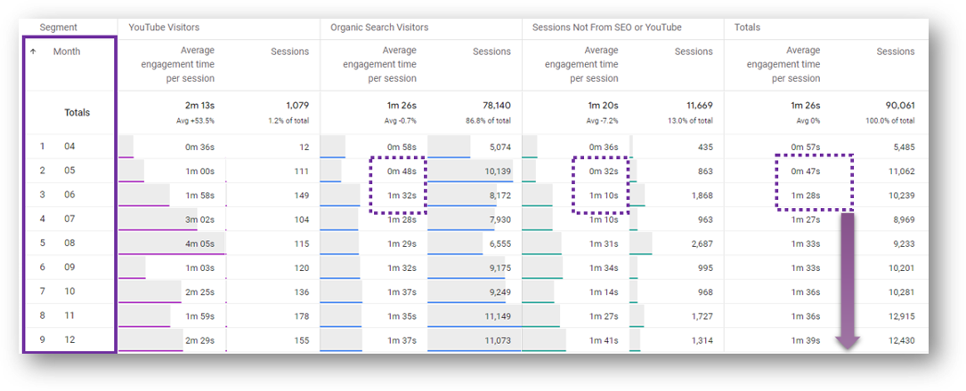966x391 pixels.
Task: Select the month 12 row label
Action: (69, 339)
